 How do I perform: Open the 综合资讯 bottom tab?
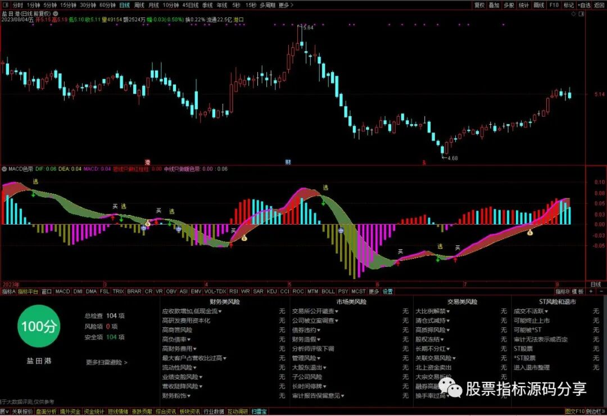(166, 412)
